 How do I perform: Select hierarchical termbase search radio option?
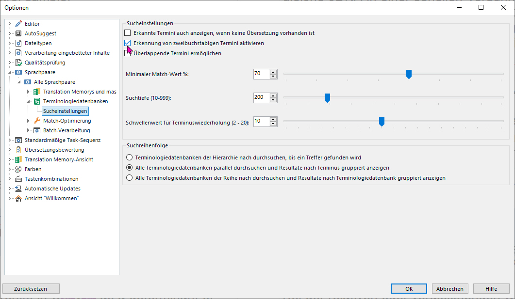click(129, 157)
